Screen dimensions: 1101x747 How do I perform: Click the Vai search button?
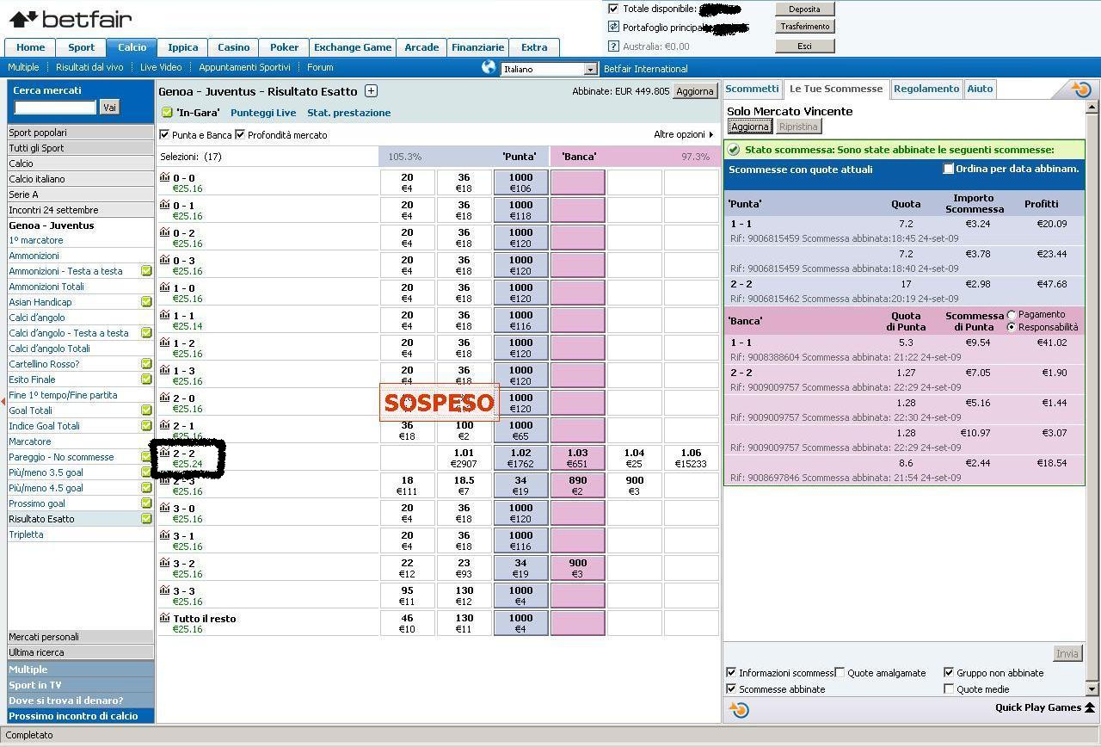109,108
